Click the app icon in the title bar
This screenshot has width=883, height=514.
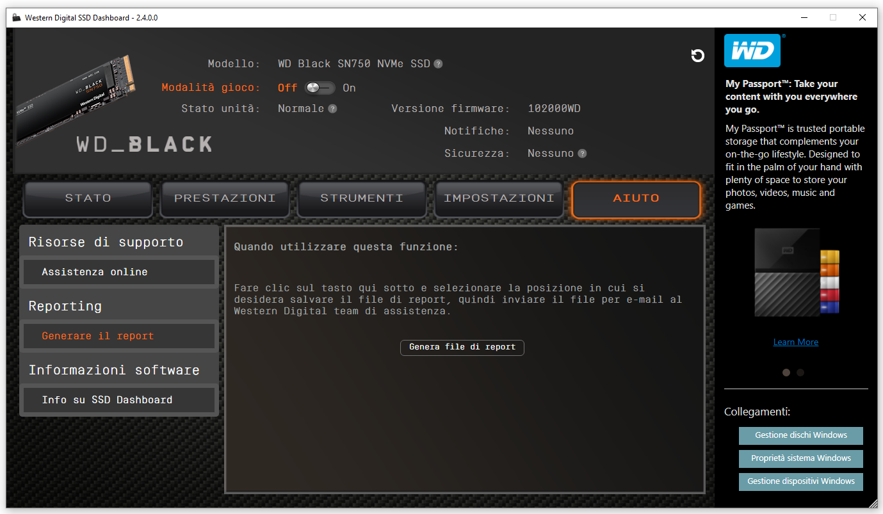coord(17,18)
